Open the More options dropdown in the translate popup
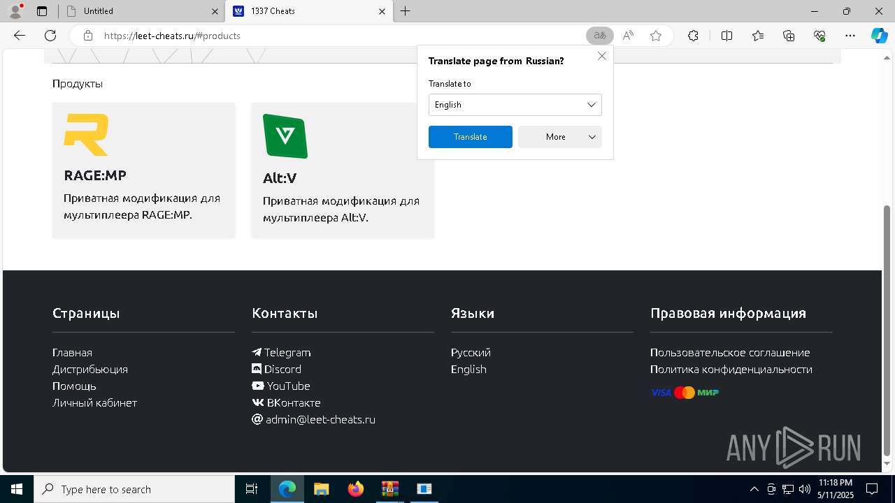Image resolution: width=895 pixels, height=503 pixels. click(560, 137)
